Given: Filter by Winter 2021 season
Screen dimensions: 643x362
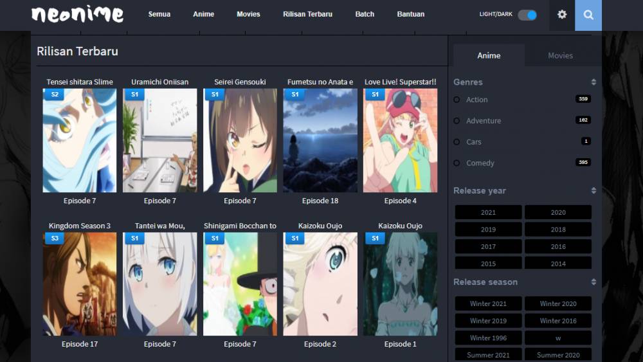Looking at the screenshot, I should point(488,303).
